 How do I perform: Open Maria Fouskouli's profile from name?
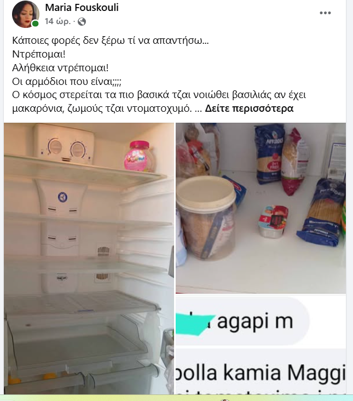pos(82,8)
